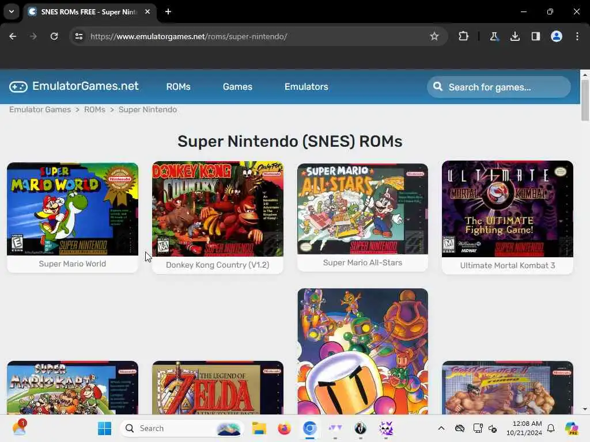Open the notification bell

[551, 428]
